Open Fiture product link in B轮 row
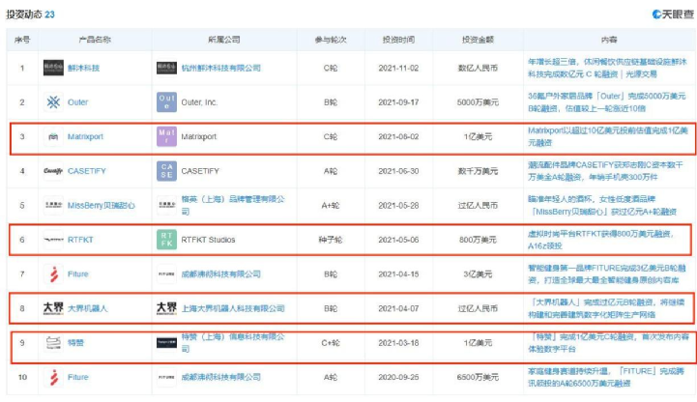This screenshot has width=697, height=402. 77,274
